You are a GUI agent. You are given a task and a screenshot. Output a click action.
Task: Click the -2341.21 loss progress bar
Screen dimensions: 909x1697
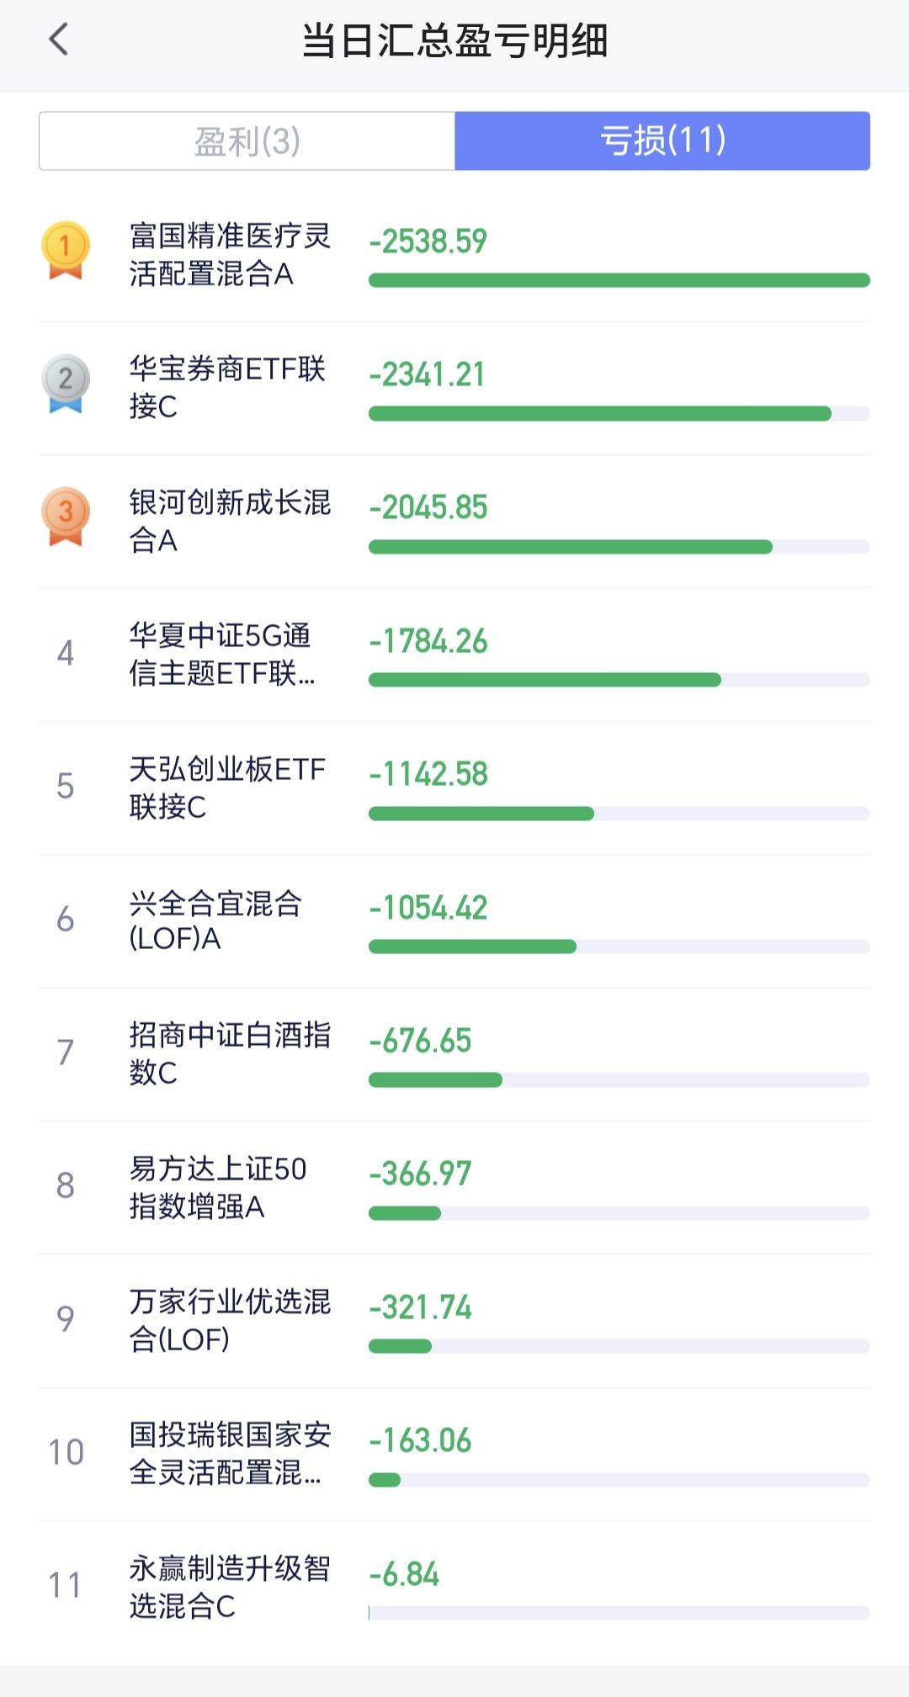[599, 414]
